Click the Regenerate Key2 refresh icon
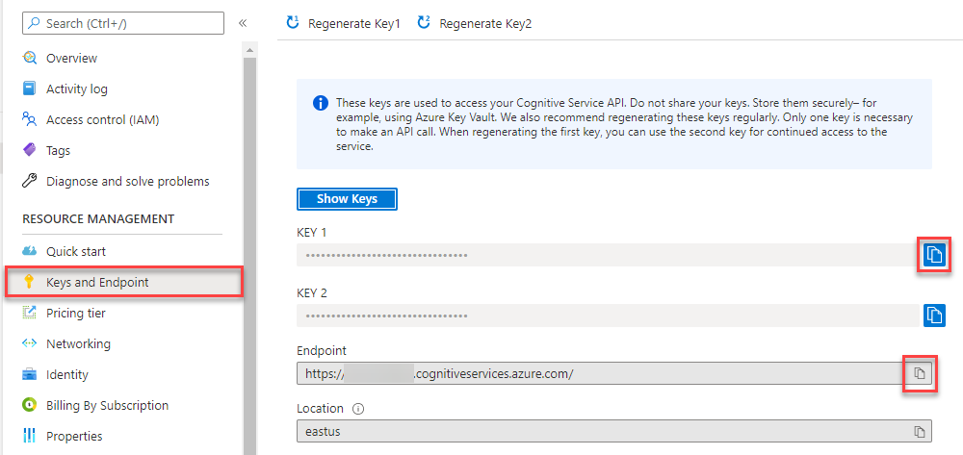 (x=424, y=23)
